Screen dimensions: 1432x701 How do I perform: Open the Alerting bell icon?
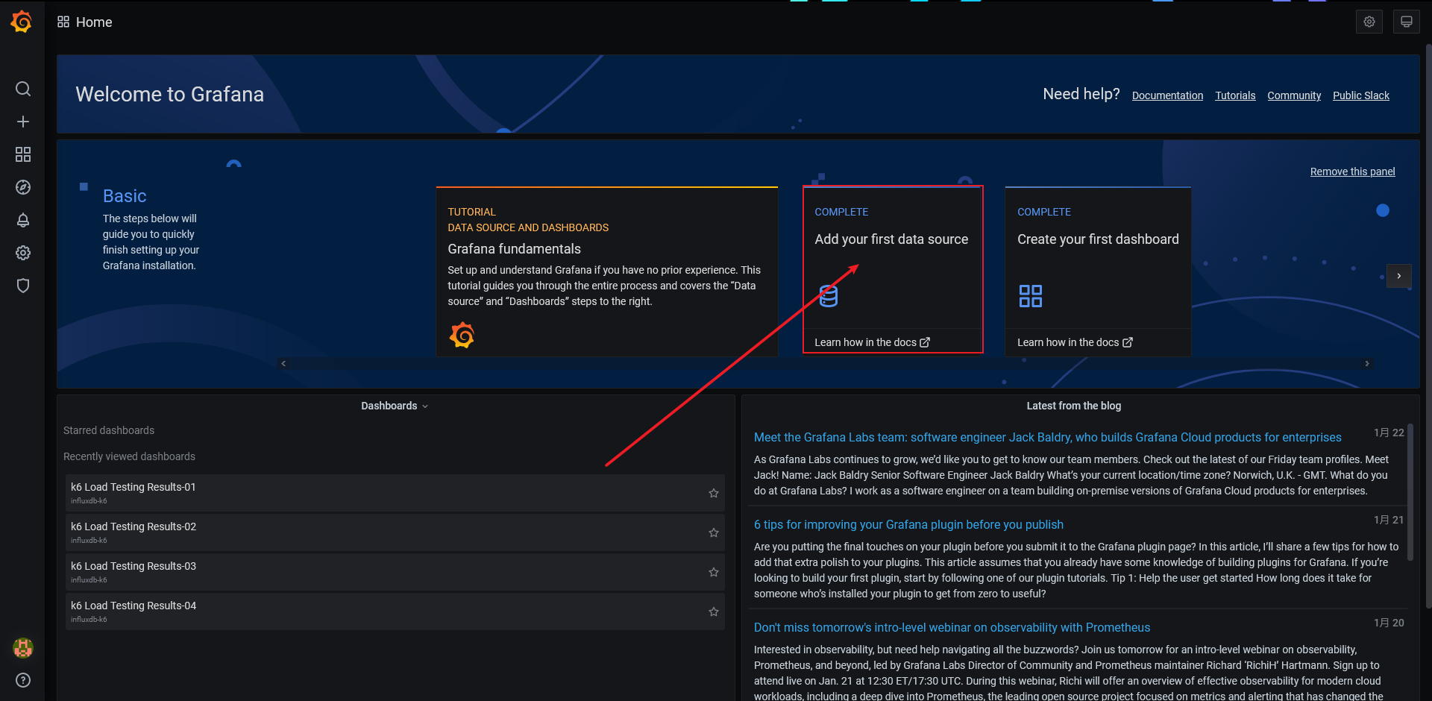(x=22, y=220)
